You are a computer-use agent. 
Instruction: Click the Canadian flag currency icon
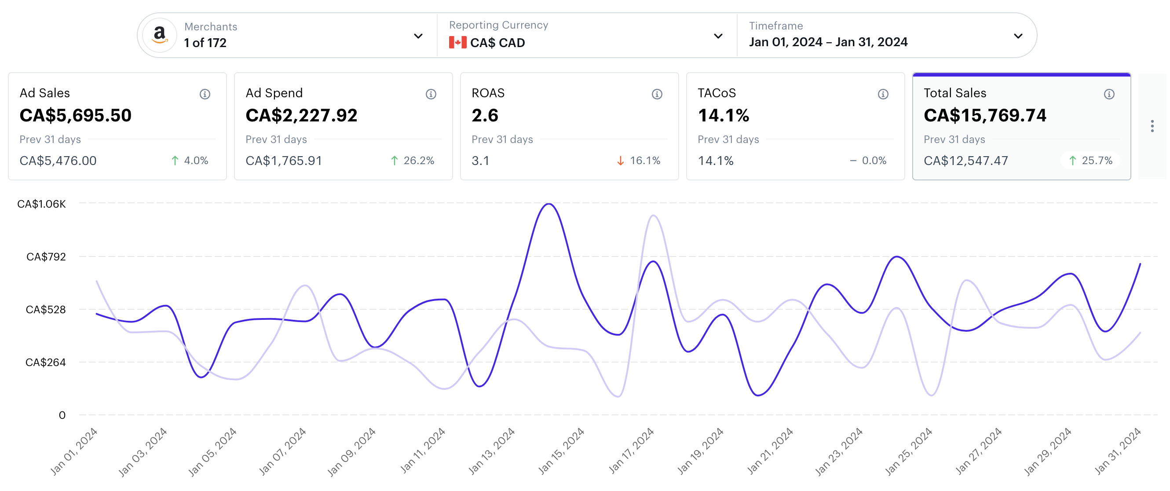point(457,42)
